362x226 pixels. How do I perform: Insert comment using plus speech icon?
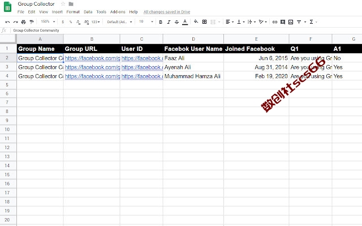point(283,22)
